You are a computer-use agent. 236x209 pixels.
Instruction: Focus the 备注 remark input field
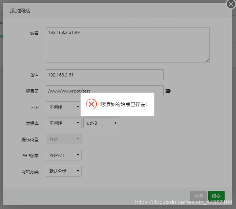[x=105, y=75]
